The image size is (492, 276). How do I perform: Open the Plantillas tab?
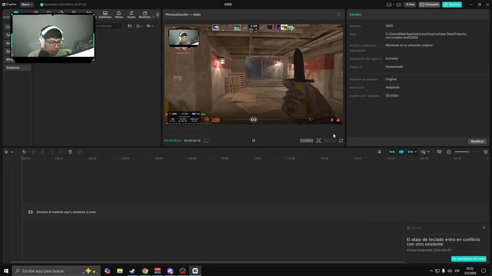click(x=145, y=15)
